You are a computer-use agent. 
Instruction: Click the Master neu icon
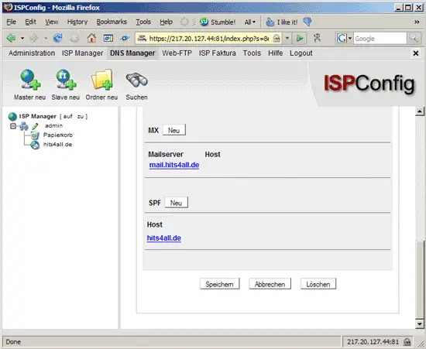point(30,79)
